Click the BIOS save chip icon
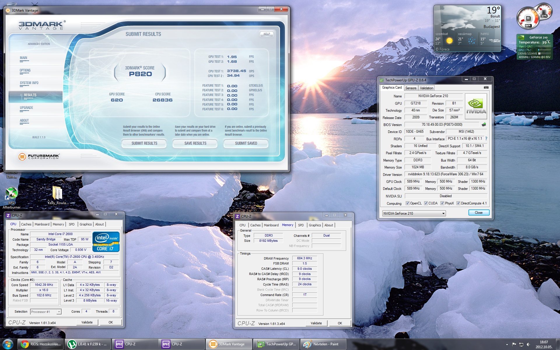560x350 pixels. tap(484, 125)
